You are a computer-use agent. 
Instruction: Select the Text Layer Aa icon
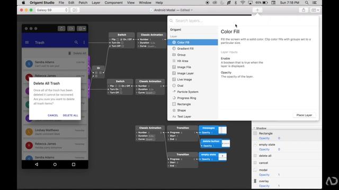point(174,117)
